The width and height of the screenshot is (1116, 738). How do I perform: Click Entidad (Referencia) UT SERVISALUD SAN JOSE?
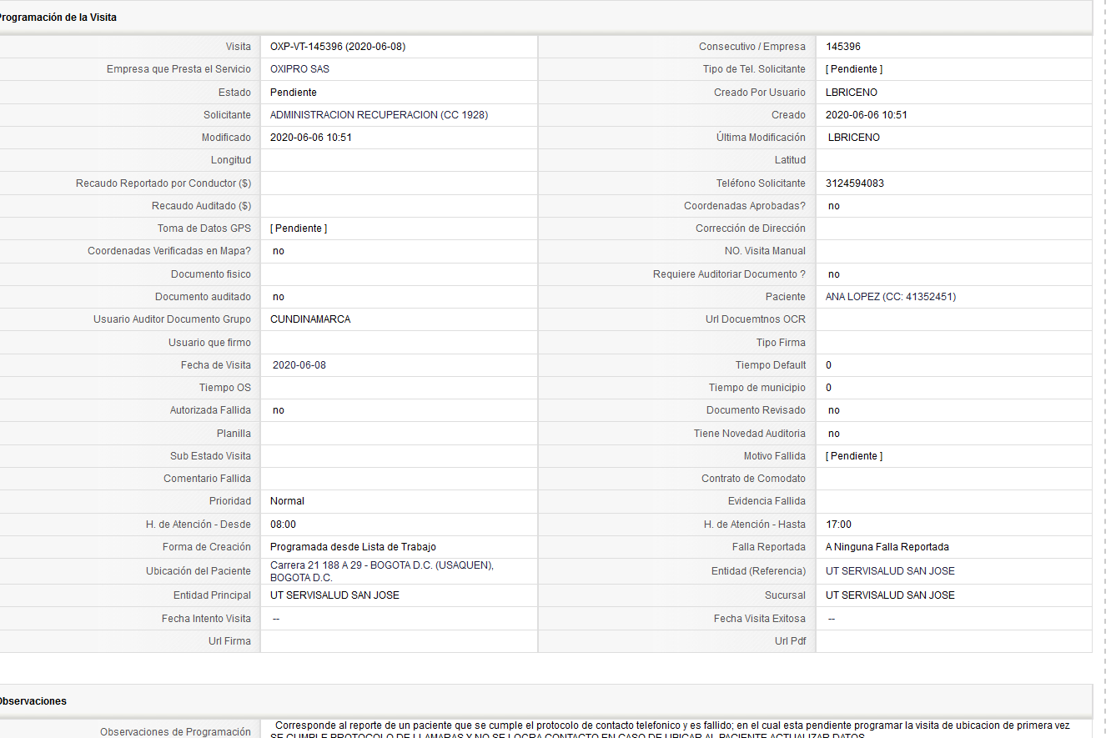[x=890, y=571]
